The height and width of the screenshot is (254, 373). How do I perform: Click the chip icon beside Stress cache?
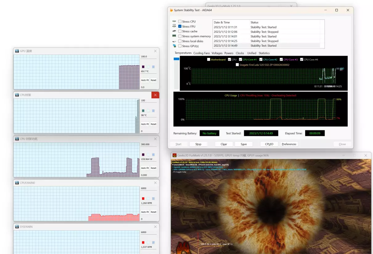174,31
